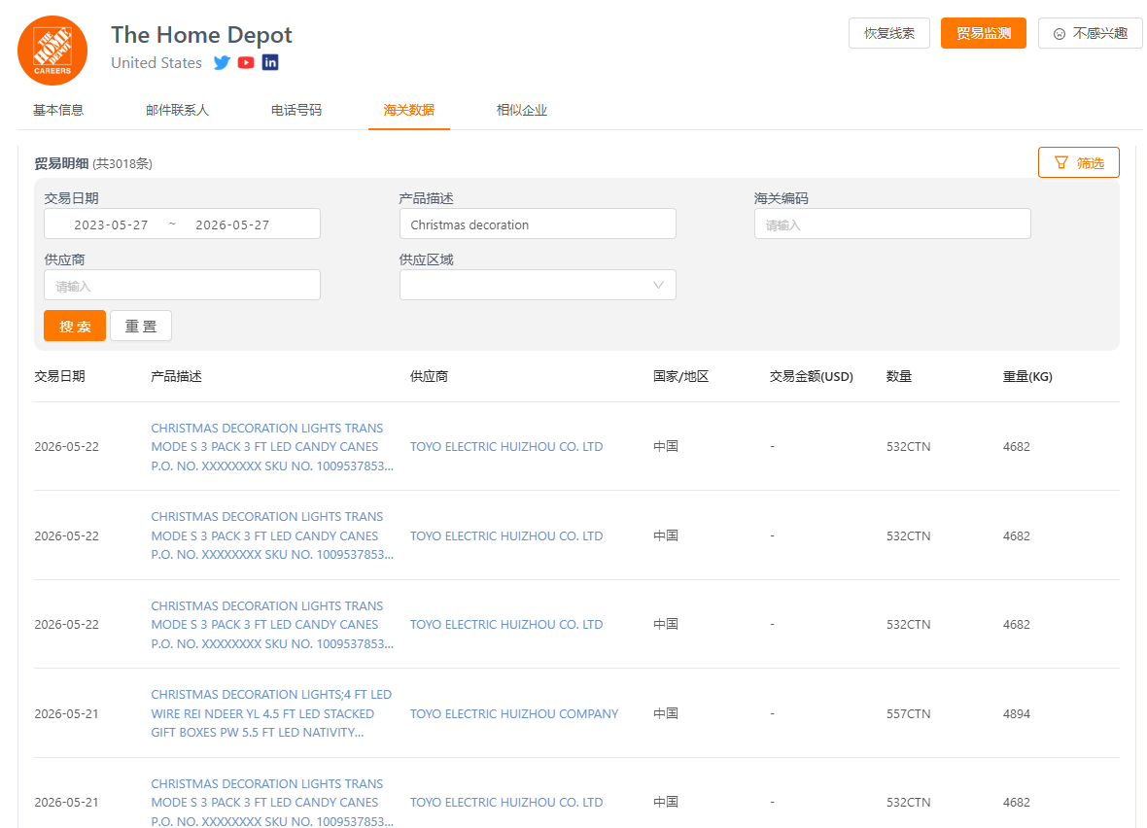Click the 国家/地区 column header
This screenshot has height=828, width=1147.
click(681, 377)
